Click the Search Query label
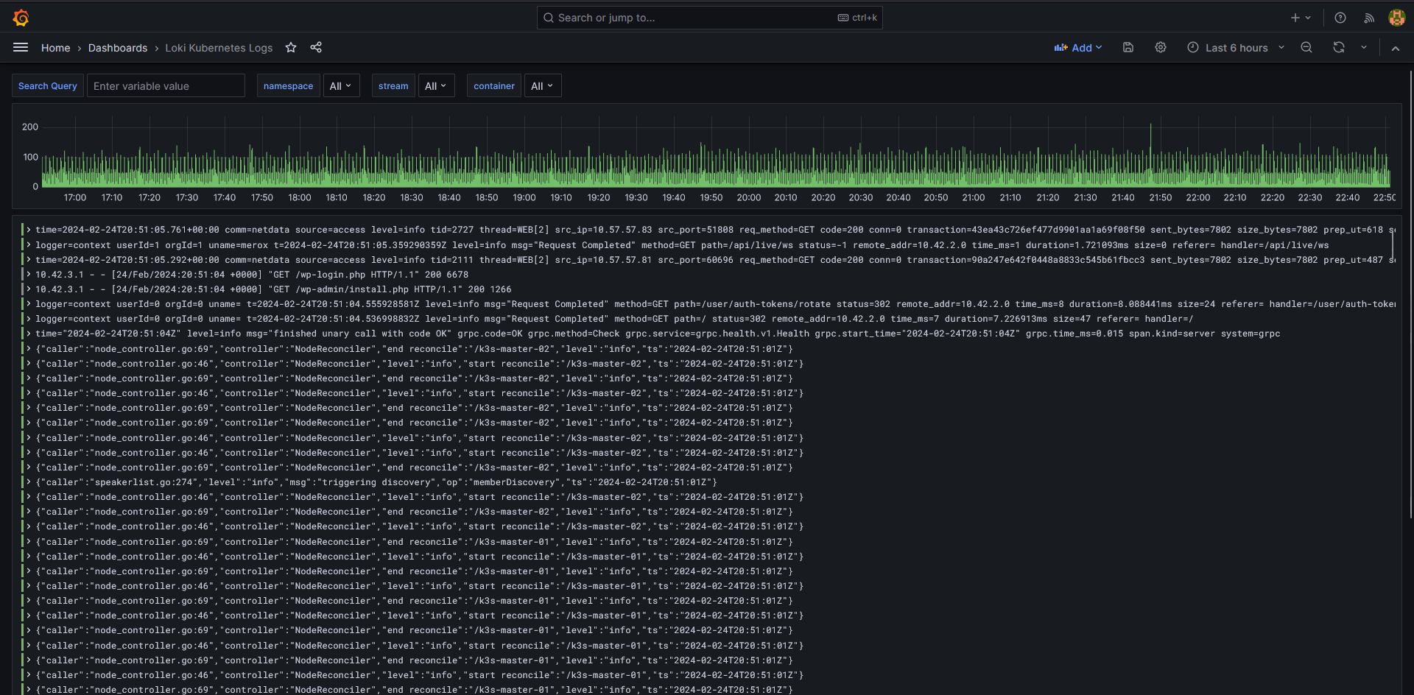The width and height of the screenshot is (1414, 695). click(48, 86)
